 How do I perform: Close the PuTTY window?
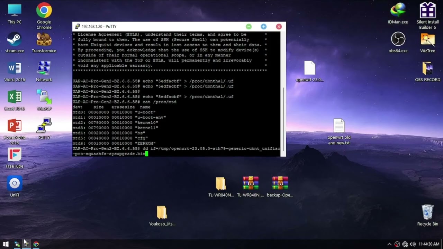click(x=279, y=26)
